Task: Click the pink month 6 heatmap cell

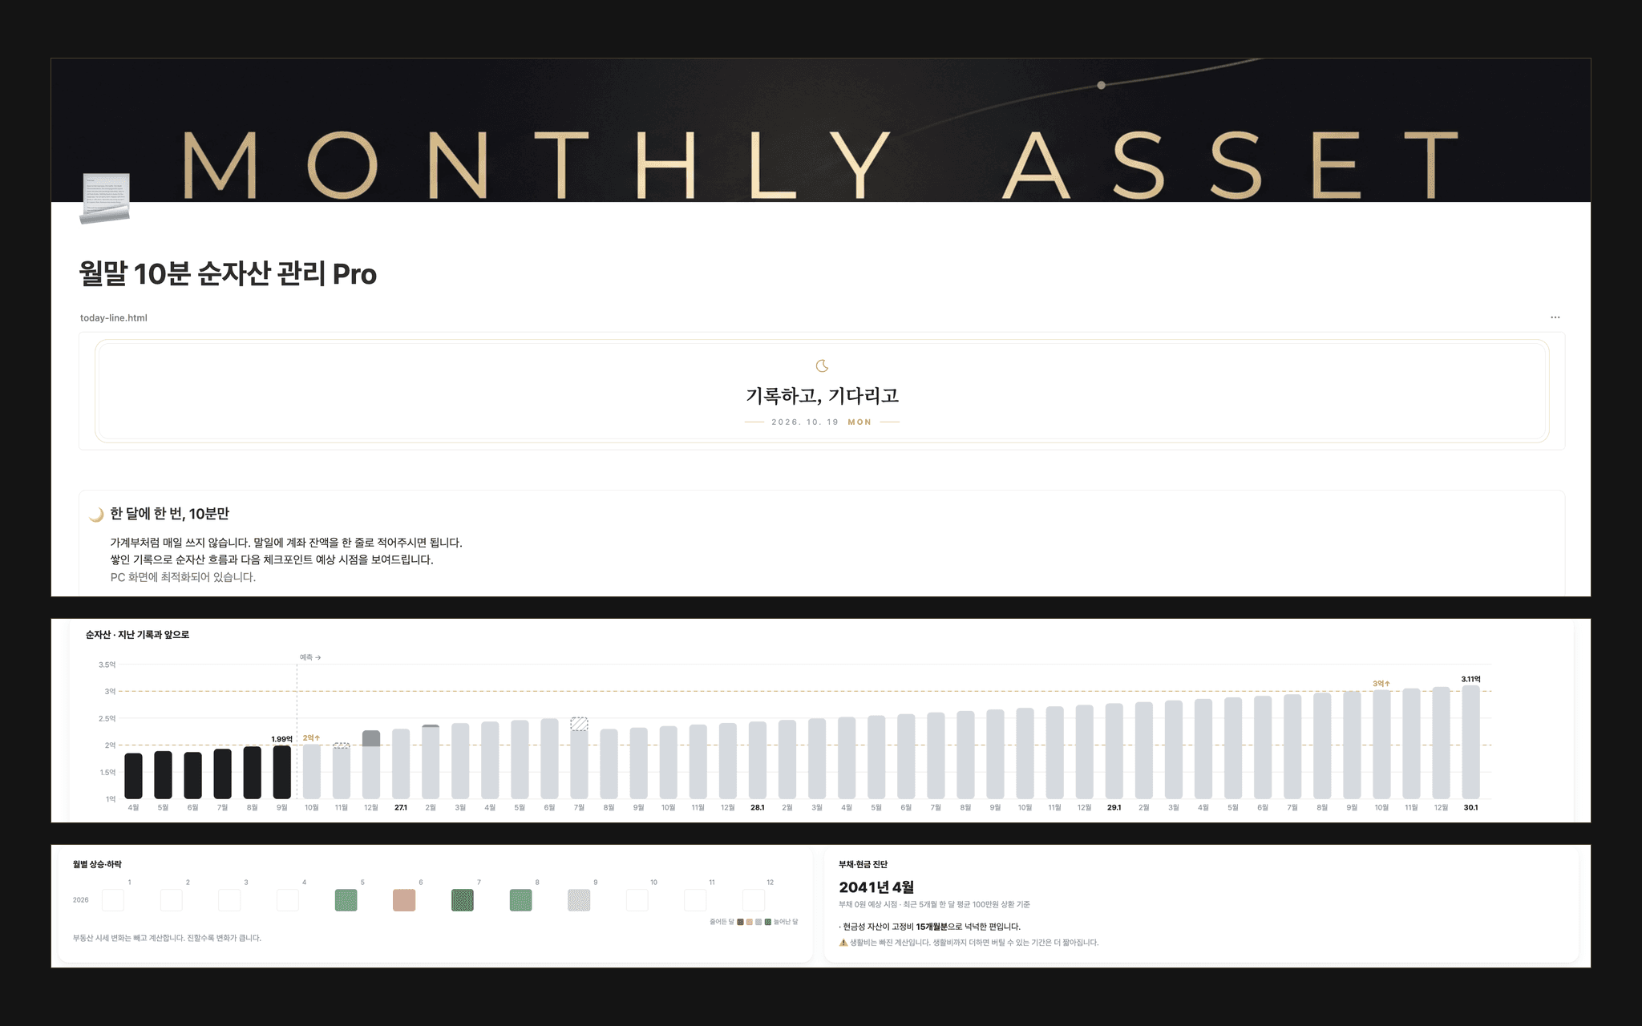Action: 404,900
